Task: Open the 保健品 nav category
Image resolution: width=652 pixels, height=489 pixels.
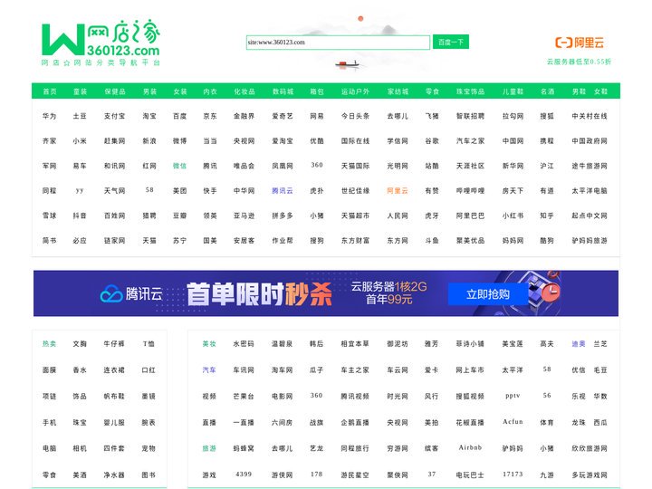Action: coord(115,91)
